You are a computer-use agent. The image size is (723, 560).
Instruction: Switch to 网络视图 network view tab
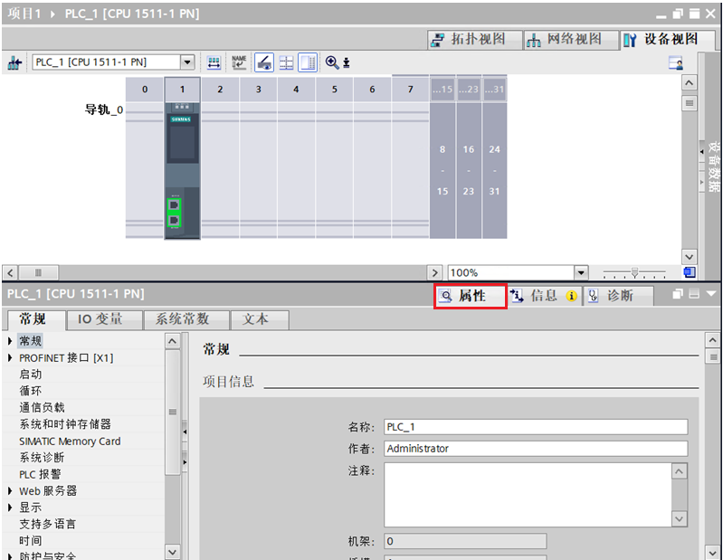pyautogui.click(x=571, y=40)
